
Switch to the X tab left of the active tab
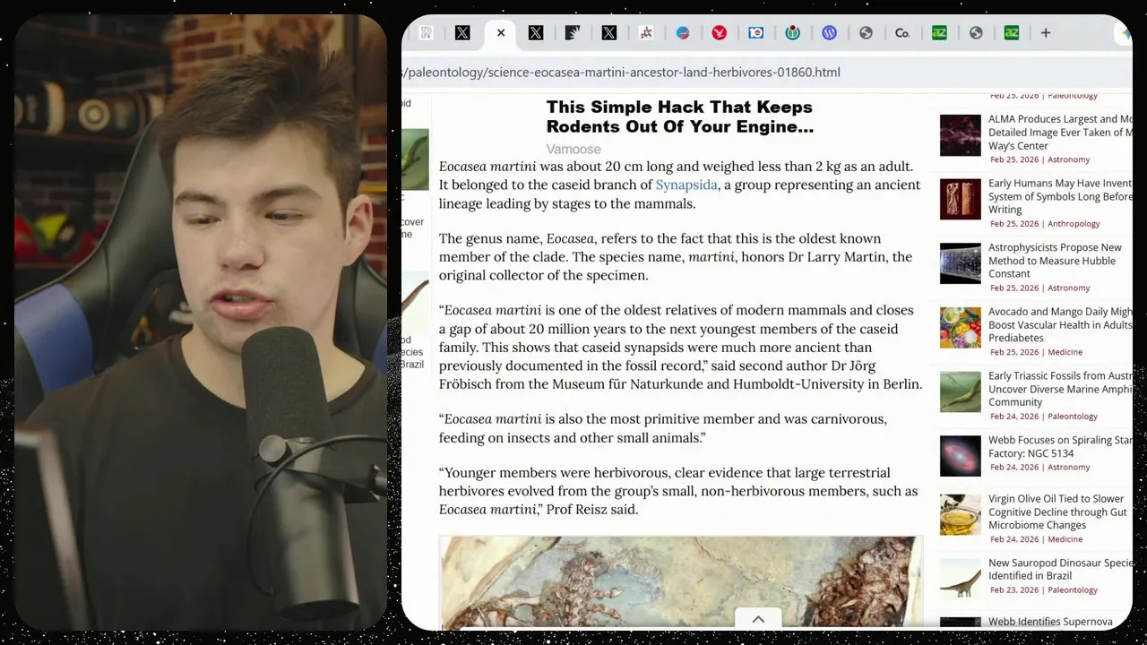coord(462,33)
